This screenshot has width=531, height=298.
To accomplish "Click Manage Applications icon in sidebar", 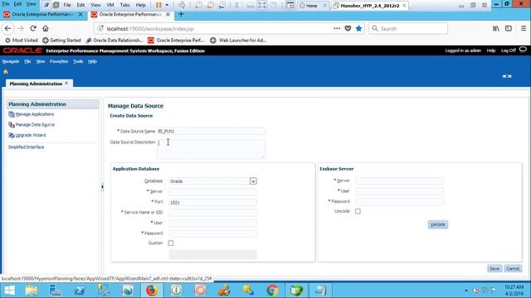I will pos(12,114).
